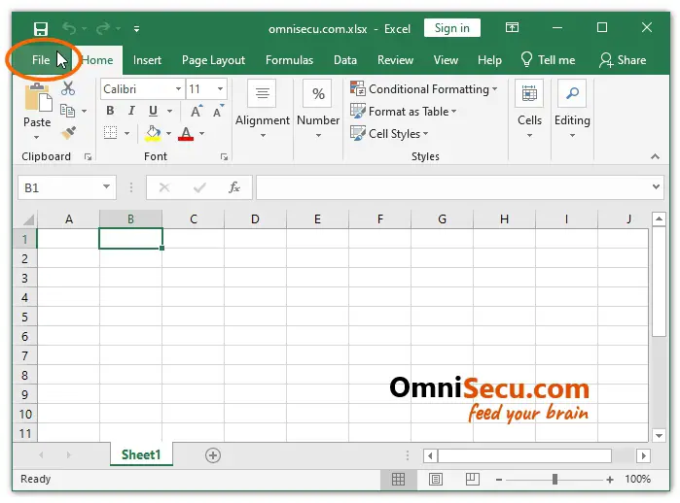Viewport: 680px width, 503px height.
Task: Open the File tab
Action: 41,60
